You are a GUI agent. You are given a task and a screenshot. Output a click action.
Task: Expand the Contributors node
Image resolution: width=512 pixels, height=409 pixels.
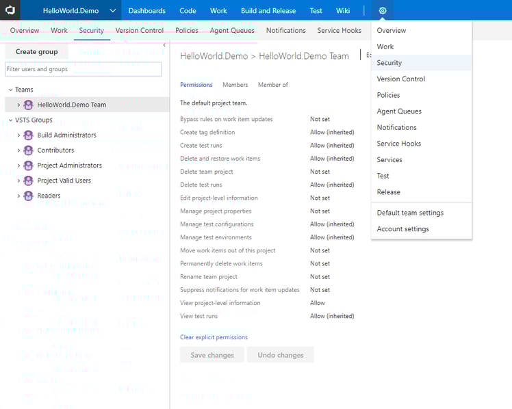click(18, 150)
